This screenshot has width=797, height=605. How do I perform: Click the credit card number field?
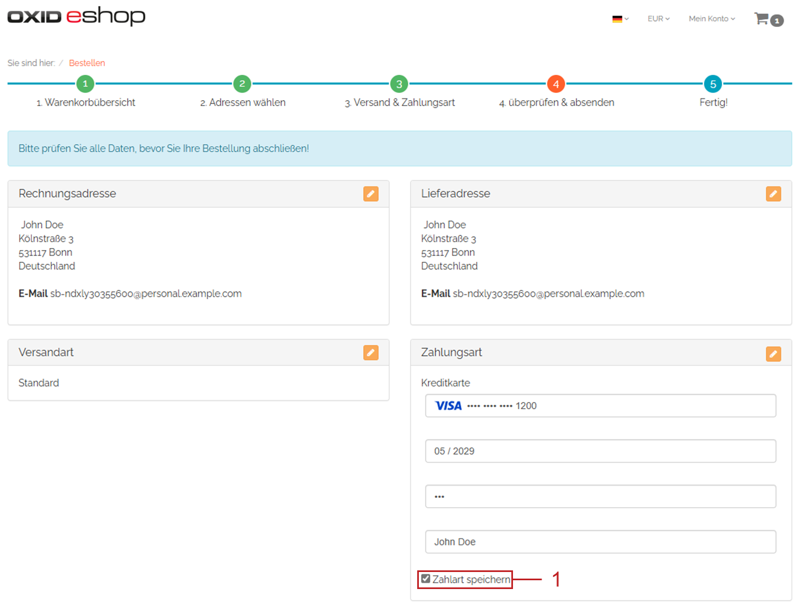click(600, 406)
